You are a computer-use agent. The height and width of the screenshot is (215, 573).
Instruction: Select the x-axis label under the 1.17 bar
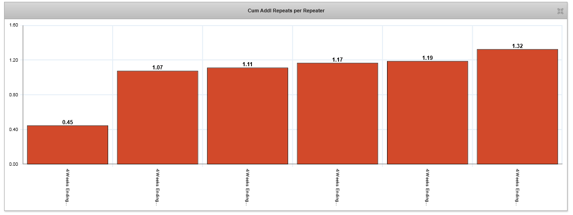coord(338,187)
